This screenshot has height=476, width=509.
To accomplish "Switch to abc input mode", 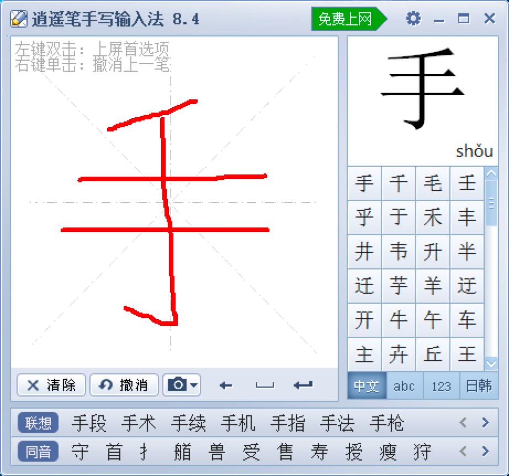I will [404, 387].
